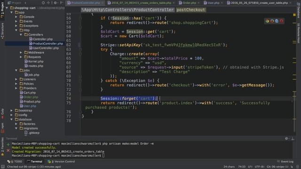Open Terminal panel settings gear
Screen dimensions: 301x169
pos(286,138)
